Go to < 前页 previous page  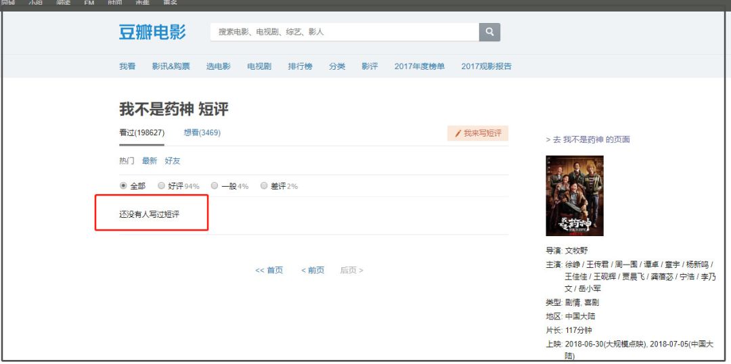pyautogui.click(x=313, y=271)
